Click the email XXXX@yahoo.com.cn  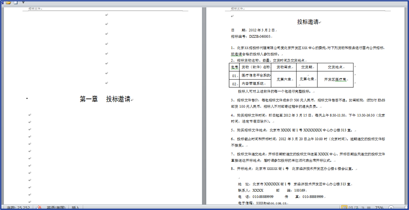[271, 203]
